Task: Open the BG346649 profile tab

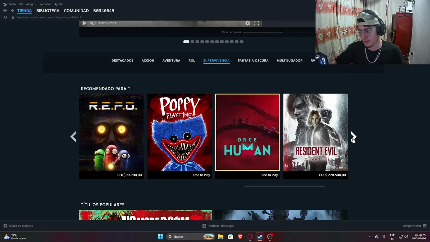Action: [x=104, y=11]
